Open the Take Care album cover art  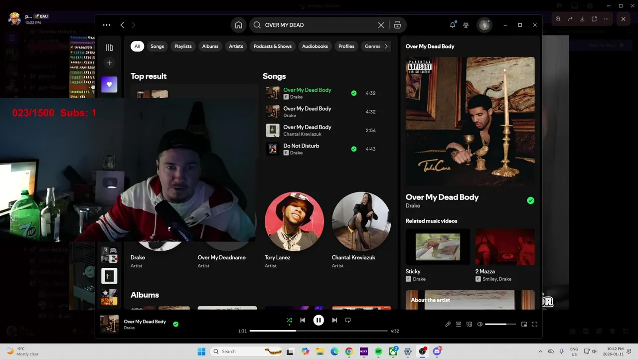[x=470, y=121]
